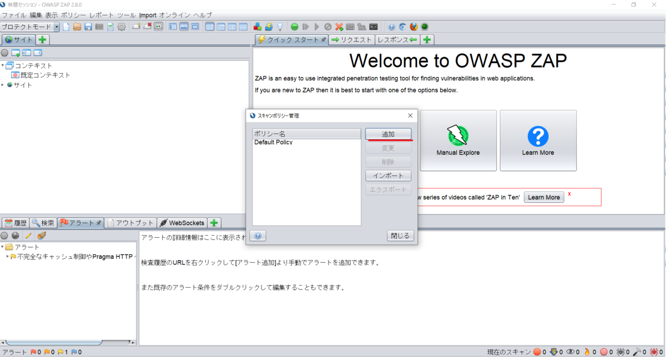Click the hammer fuzzer status icon
The width and height of the screenshot is (666, 357).
point(638,352)
